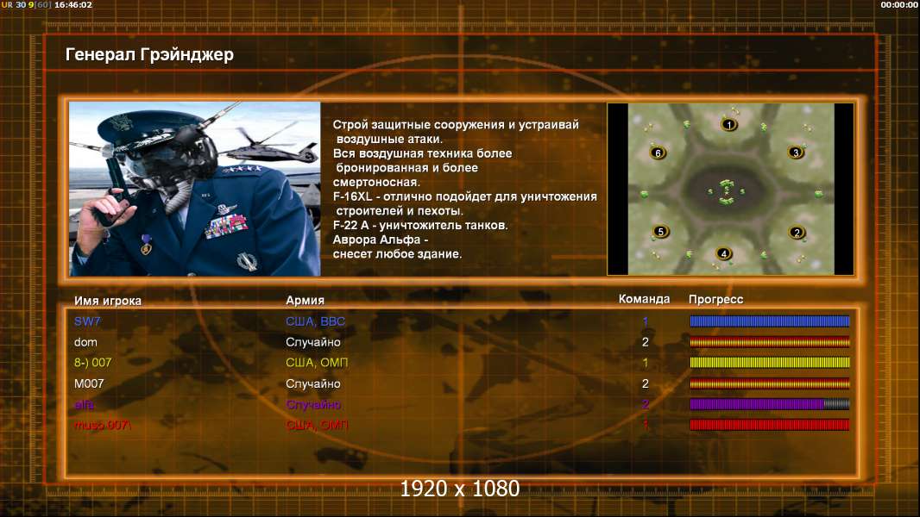Click start position marker 4 on the minimap
Screen dimensions: 920x517
(x=724, y=253)
